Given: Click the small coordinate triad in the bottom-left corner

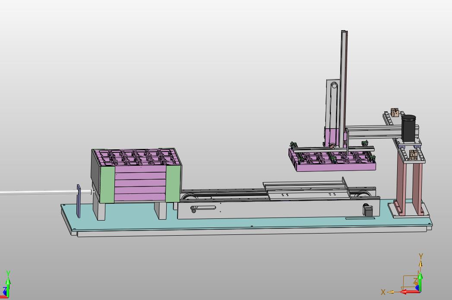Looking at the screenshot, I should pyautogui.click(x=6, y=285).
